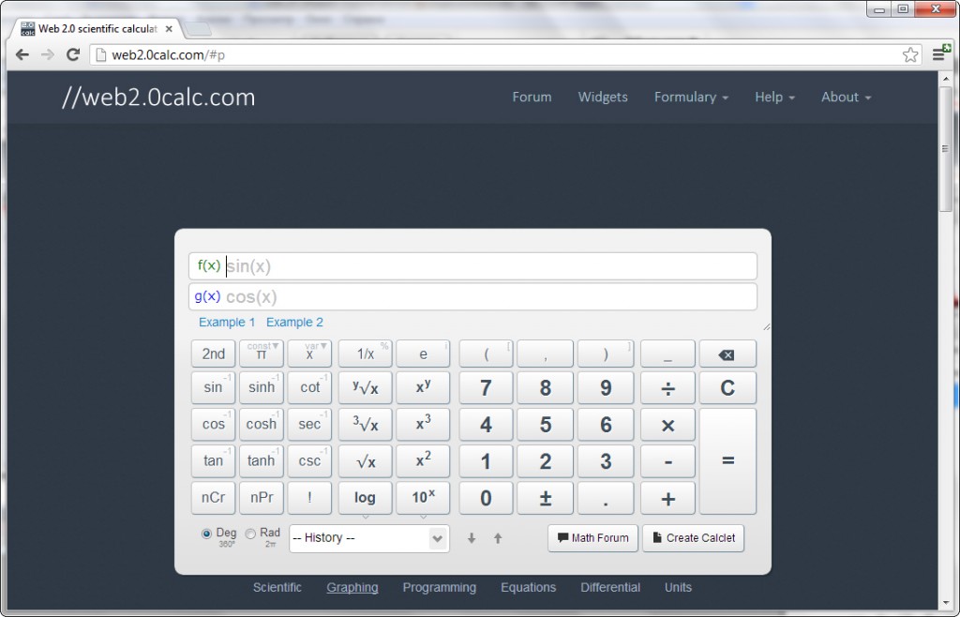Expand the Formulary menu
The height and width of the screenshot is (617, 960).
[691, 97]
